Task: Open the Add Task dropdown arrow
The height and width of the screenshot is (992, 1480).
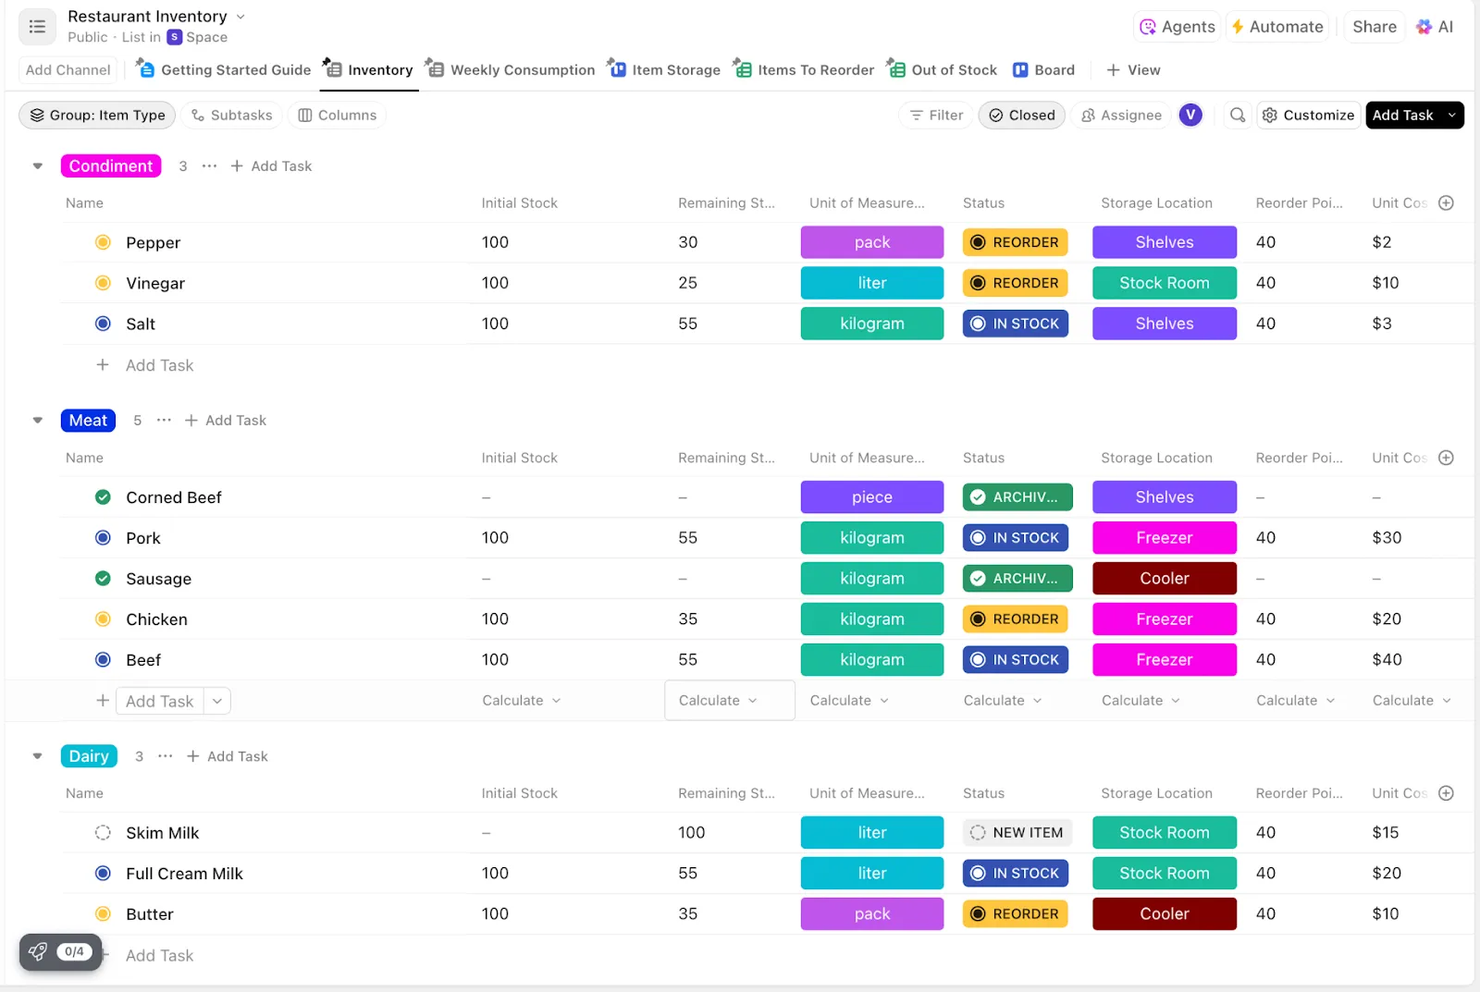Action: tap(1451, 115)
